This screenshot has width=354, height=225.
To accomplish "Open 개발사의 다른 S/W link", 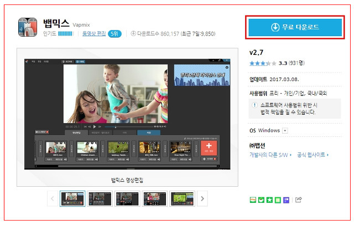I will (x=270, y=155).
